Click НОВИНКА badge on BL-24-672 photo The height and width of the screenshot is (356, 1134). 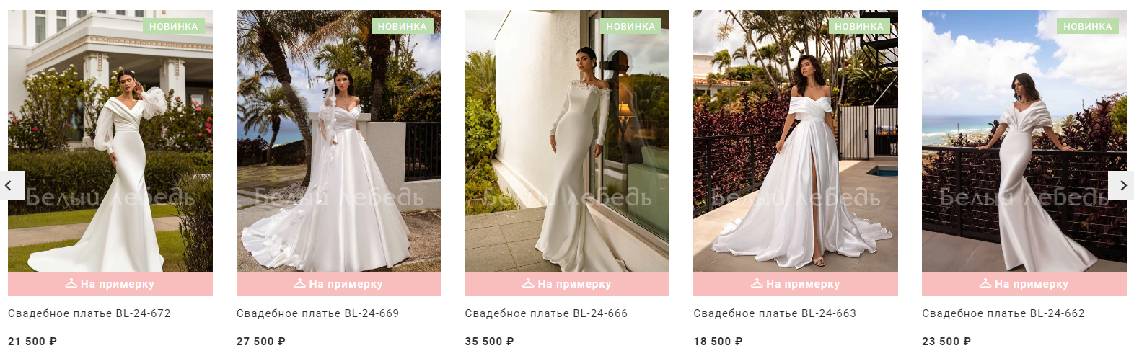(173, 26)
